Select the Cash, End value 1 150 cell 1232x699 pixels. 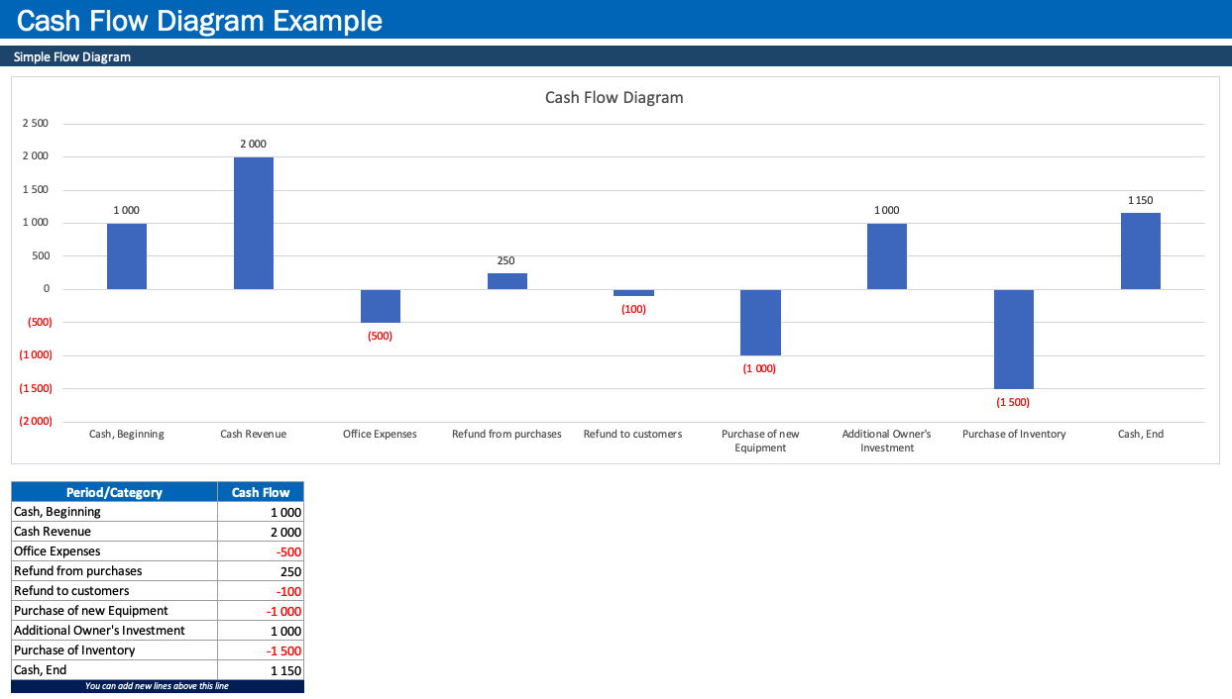261,670
